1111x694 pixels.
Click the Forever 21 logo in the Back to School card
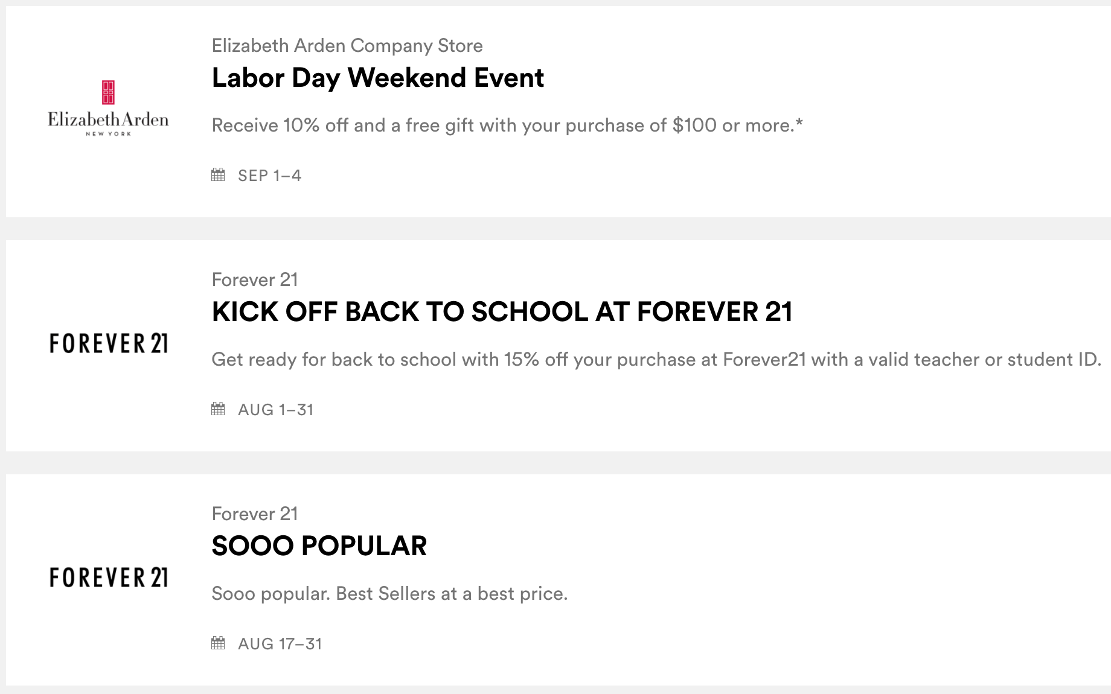(x=109, y=343)
